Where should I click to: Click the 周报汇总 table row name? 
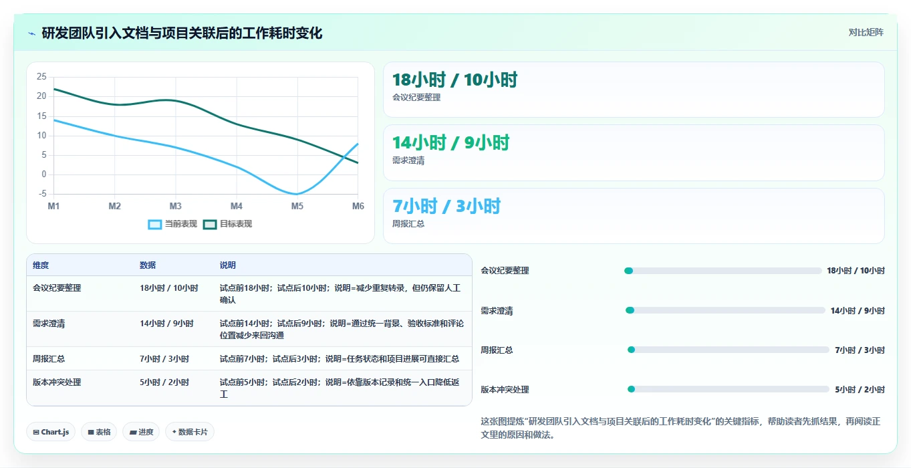point(49,359)
